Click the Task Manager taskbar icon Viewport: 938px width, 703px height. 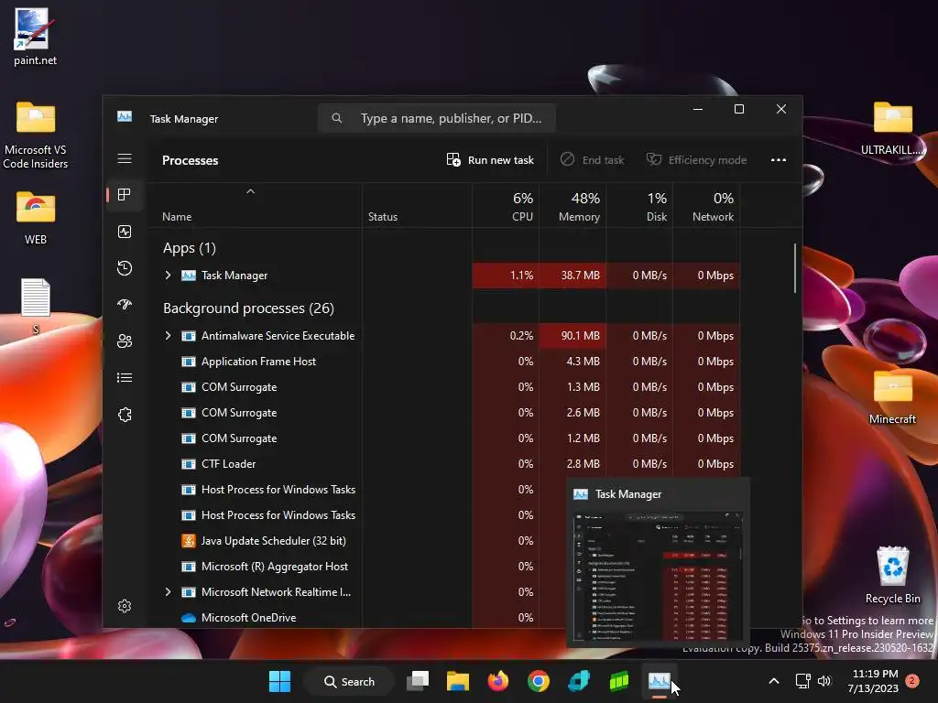tap(659, 681)
